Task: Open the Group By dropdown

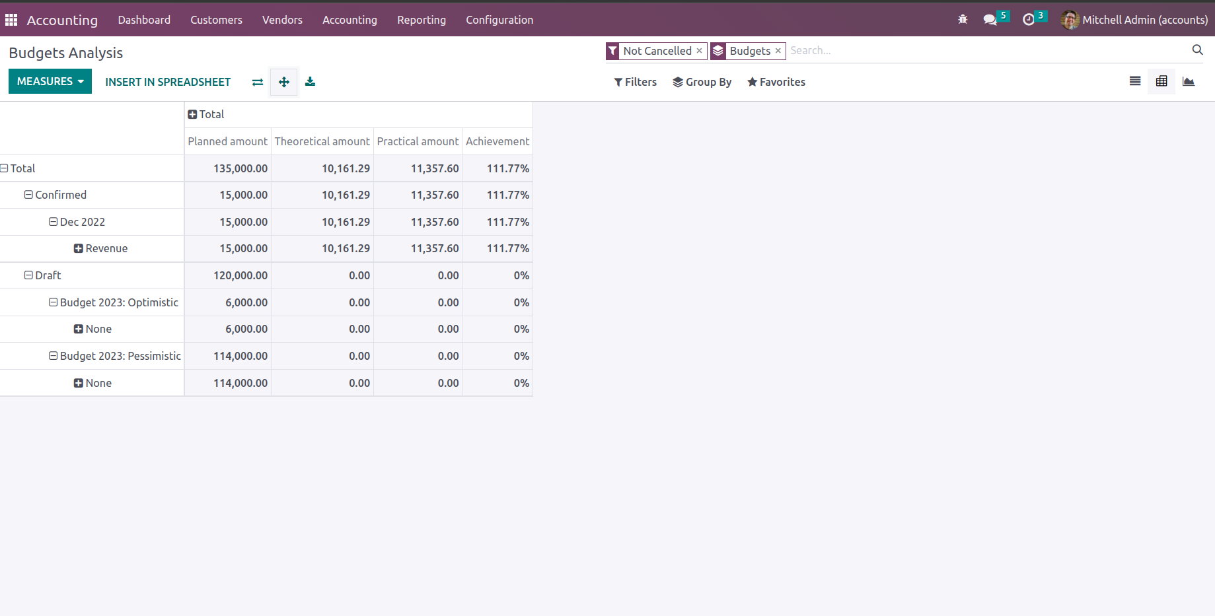Action: coord(702,82)
